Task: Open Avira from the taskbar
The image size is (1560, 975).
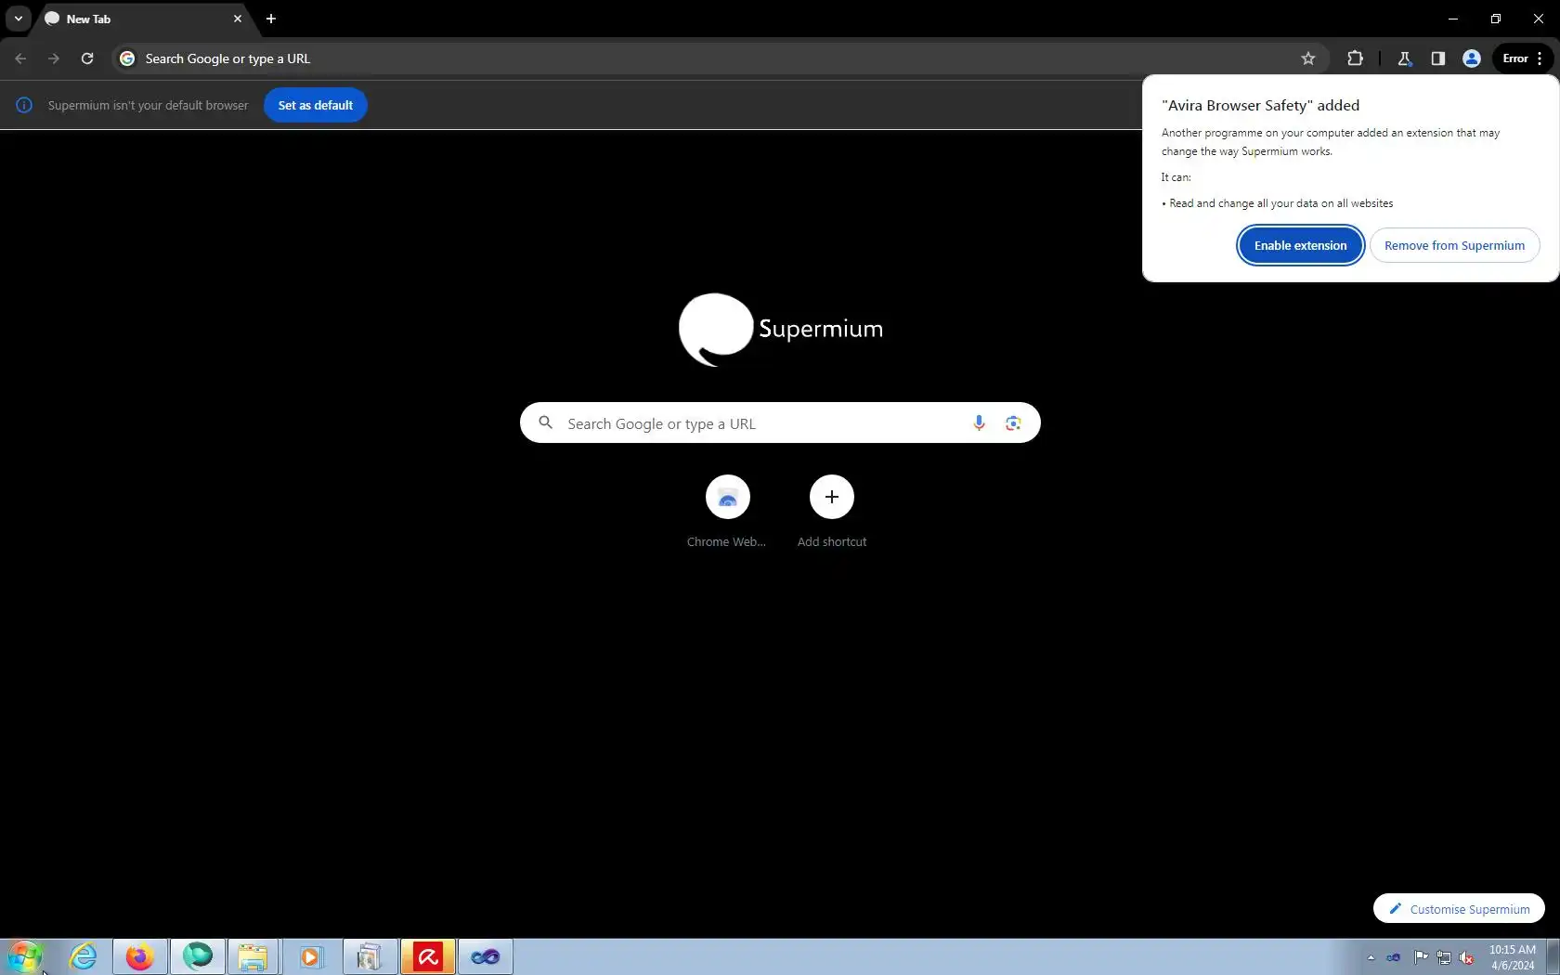Action: pyautogui.click(x=428, y=956)
